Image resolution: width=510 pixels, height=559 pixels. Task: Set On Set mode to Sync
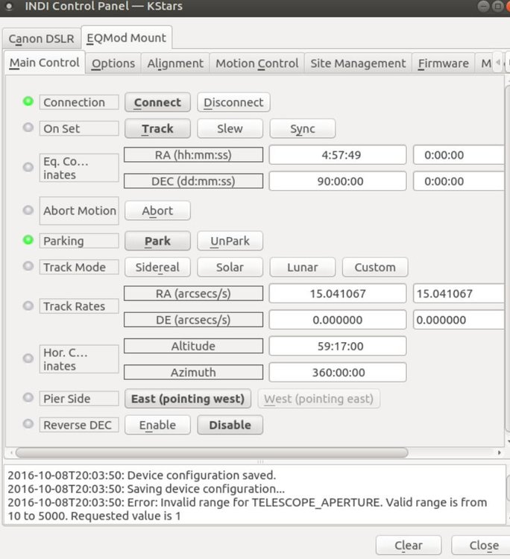coord(303,129)
